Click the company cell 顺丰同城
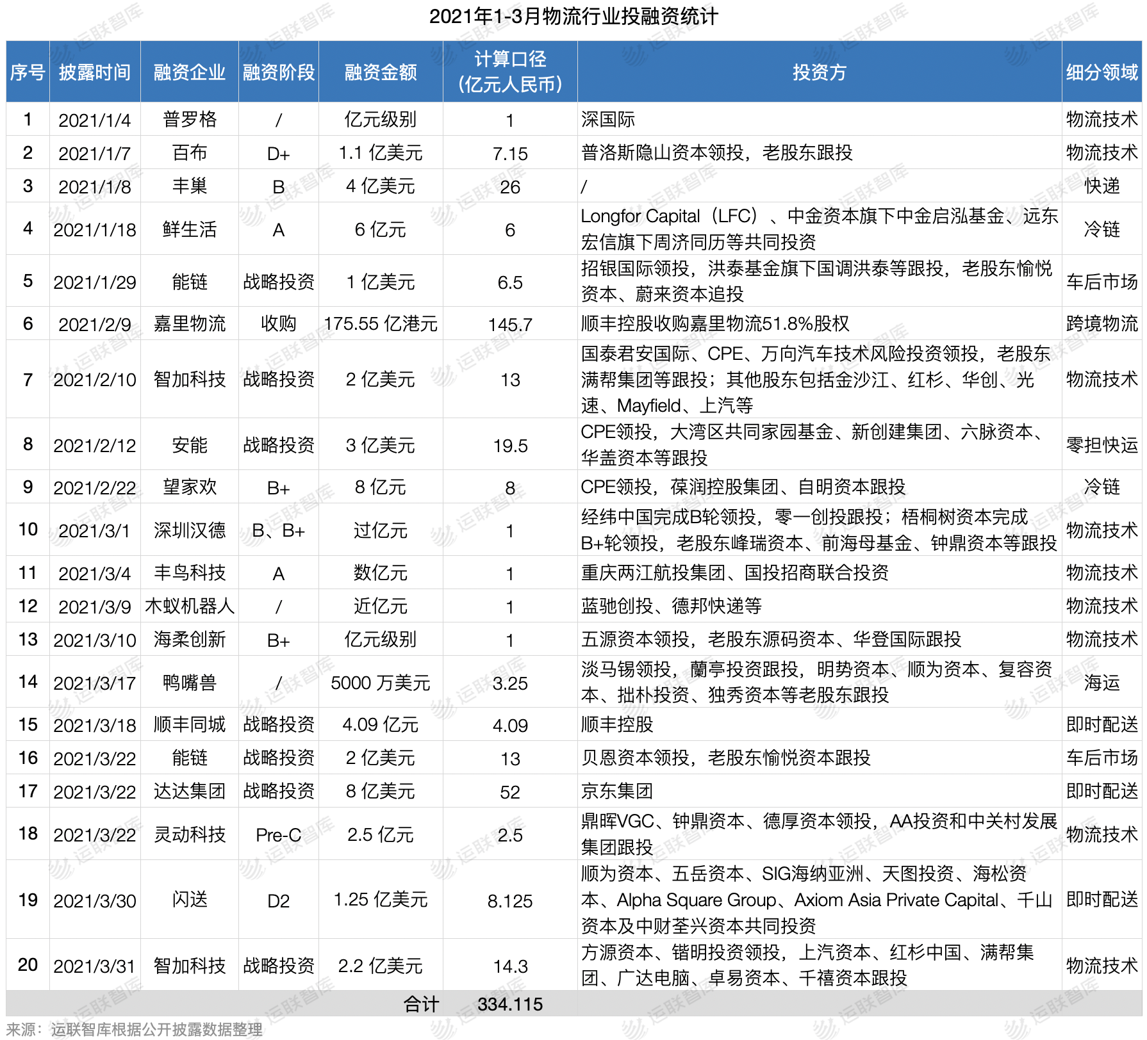 tap(190, 725)
